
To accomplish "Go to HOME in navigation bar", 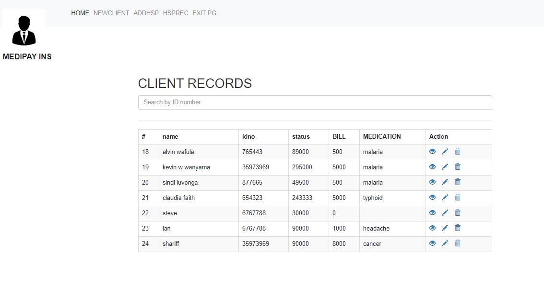I will (x=80, y=13).
